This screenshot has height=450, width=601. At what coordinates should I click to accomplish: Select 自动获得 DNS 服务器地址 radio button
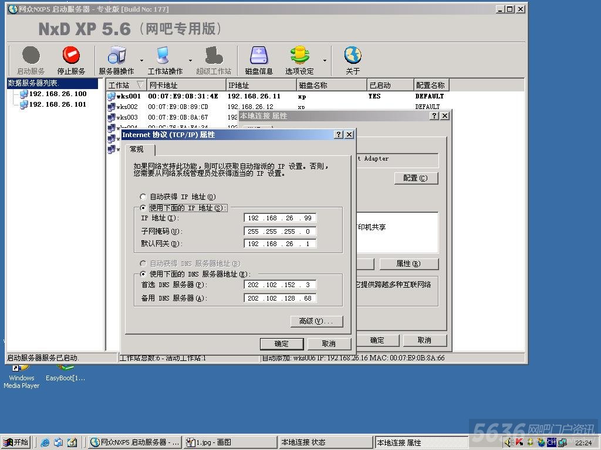[x=143, y=263]
